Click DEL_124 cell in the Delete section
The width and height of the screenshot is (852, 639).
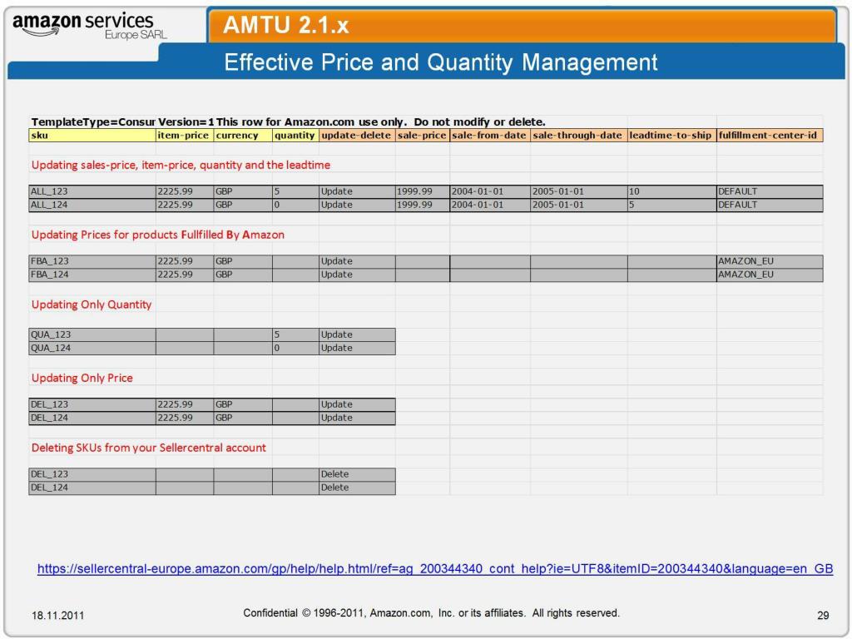(92, 488)
